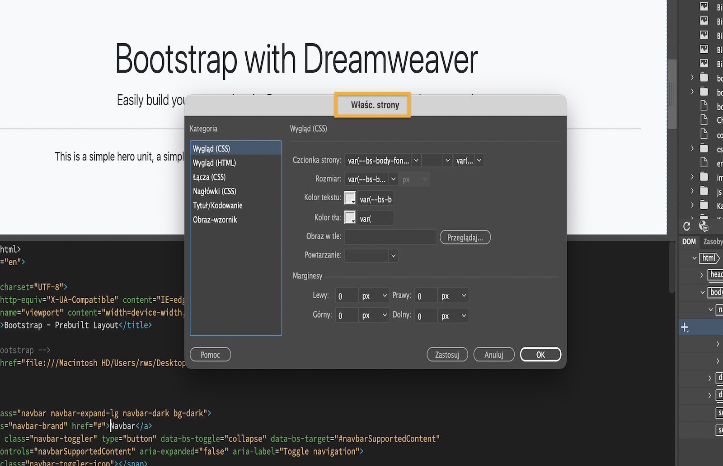
Task: Select the Wygląd (HTML) category
Action: [236, 163]
